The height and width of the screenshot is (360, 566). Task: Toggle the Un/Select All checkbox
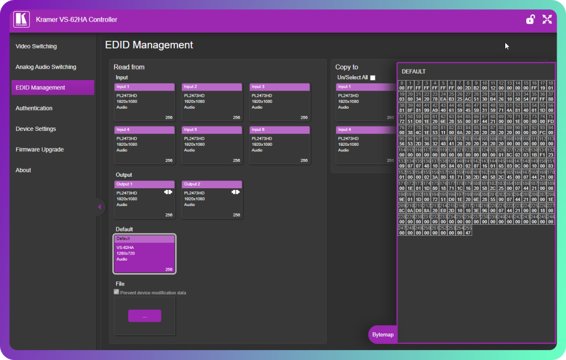[x=373, y=77]
